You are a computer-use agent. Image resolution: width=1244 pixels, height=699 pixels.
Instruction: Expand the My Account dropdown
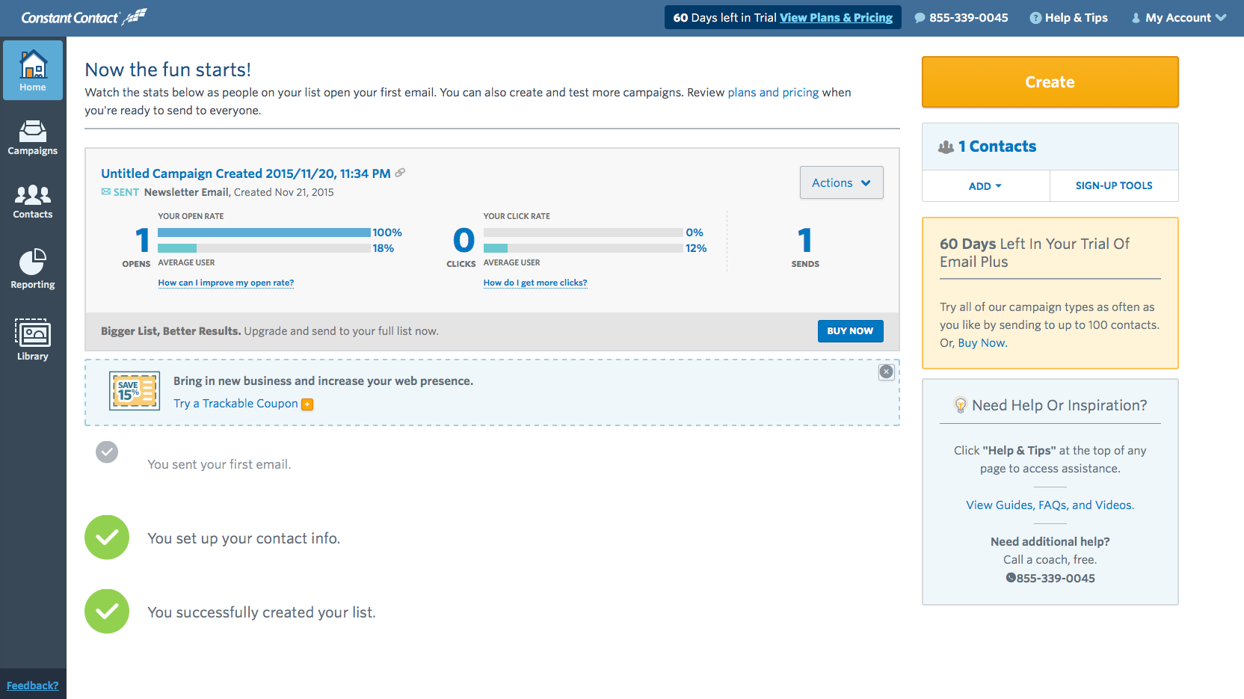point(1179,18)
